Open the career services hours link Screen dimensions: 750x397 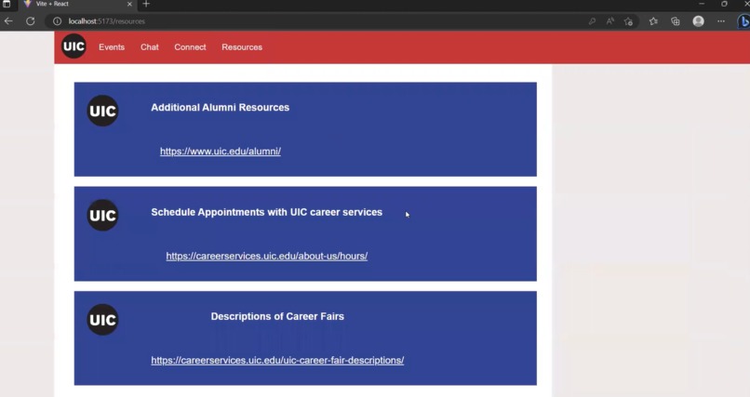[266, 256]
